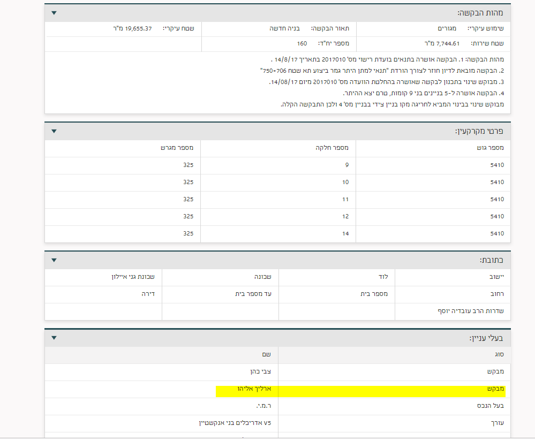Collapse the פרטי מקרקעין section arrow
The height and width of the screenshot is (441, 535).
point(54,131)
